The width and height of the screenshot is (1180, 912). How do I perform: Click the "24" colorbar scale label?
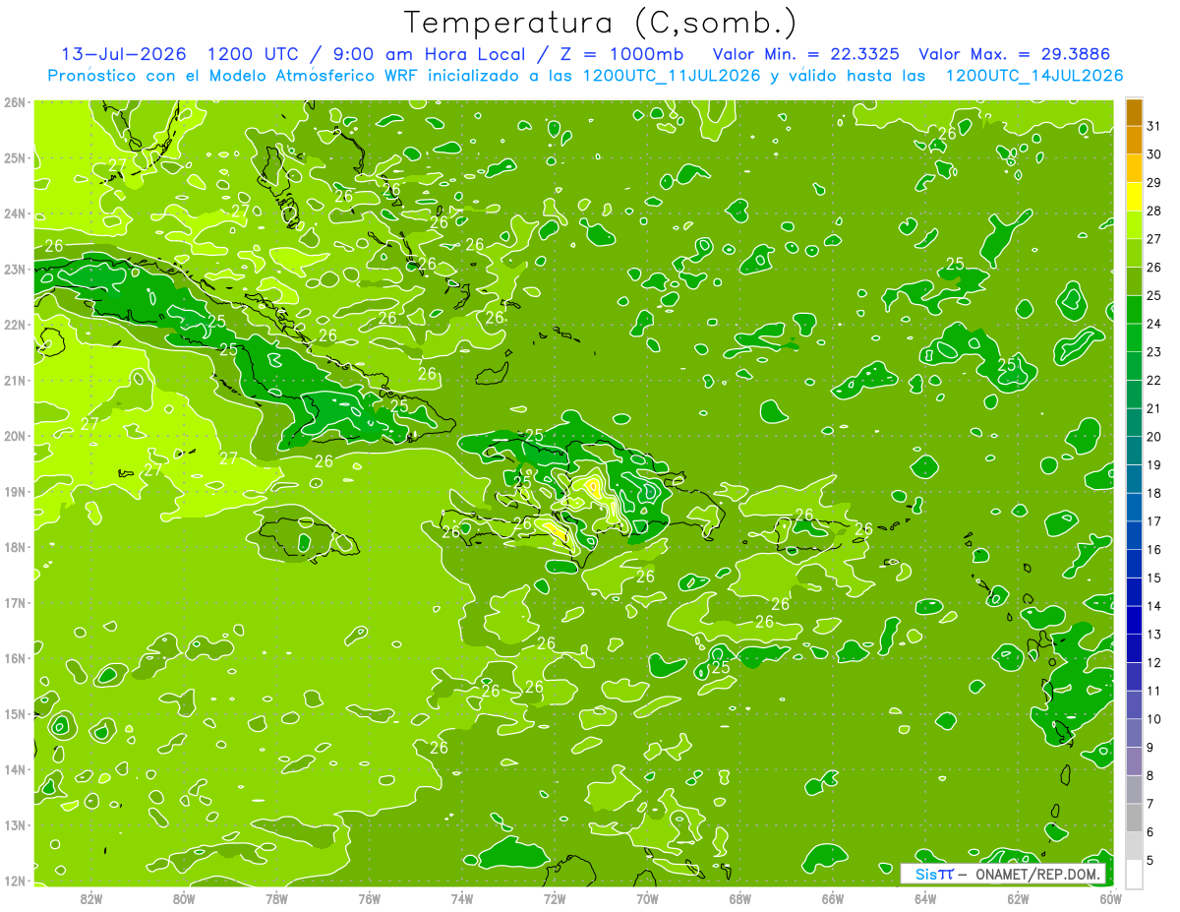tap(1154, 324)
